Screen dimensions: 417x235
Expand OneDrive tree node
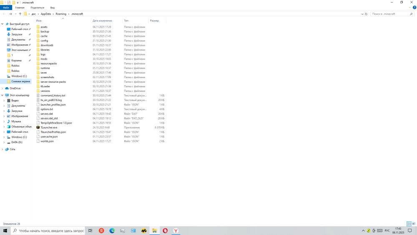3,88
